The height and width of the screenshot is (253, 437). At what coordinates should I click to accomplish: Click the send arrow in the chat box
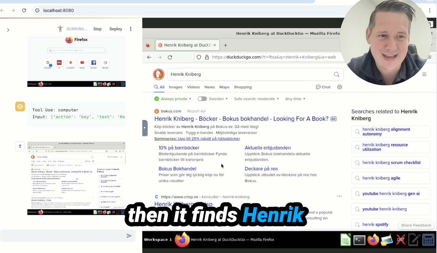coord(129,236)
